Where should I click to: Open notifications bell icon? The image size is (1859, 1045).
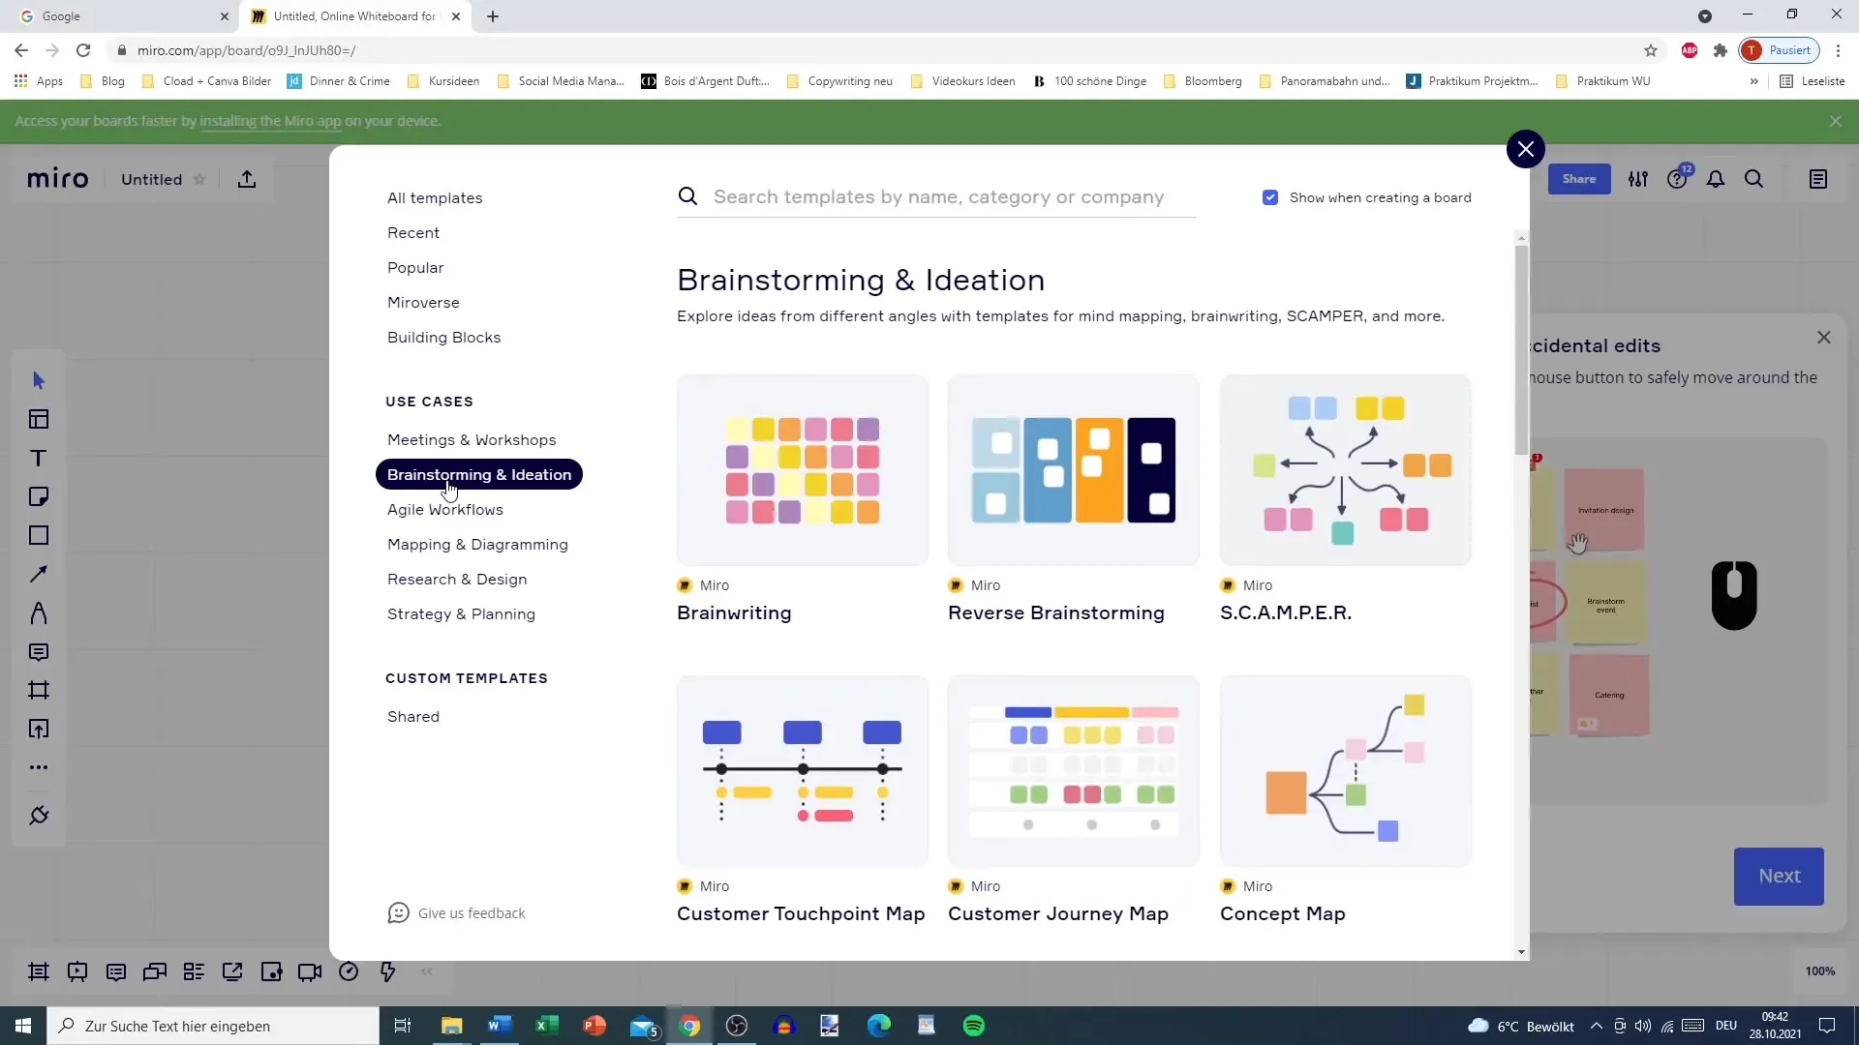(1716, 179)
